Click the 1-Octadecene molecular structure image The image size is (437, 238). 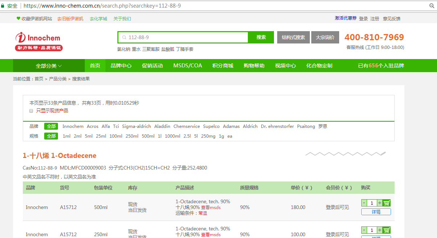point(345,154)
